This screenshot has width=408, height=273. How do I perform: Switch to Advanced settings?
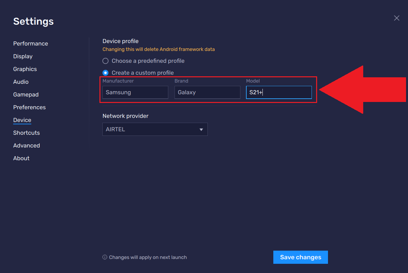click(x=26, y=145)
